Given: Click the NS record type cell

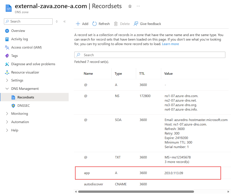Looking at the screenshot, I should coord(117,96).
